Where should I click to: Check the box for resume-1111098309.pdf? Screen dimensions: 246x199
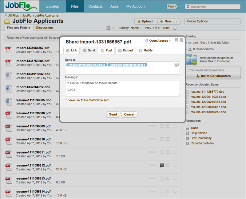click(x=175, y=126)
